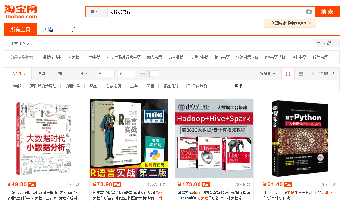Image resolution: width=340 pixels, height=202 pixels.
Task: Click suggestion 历史书籍
Action: coord(176,57)
